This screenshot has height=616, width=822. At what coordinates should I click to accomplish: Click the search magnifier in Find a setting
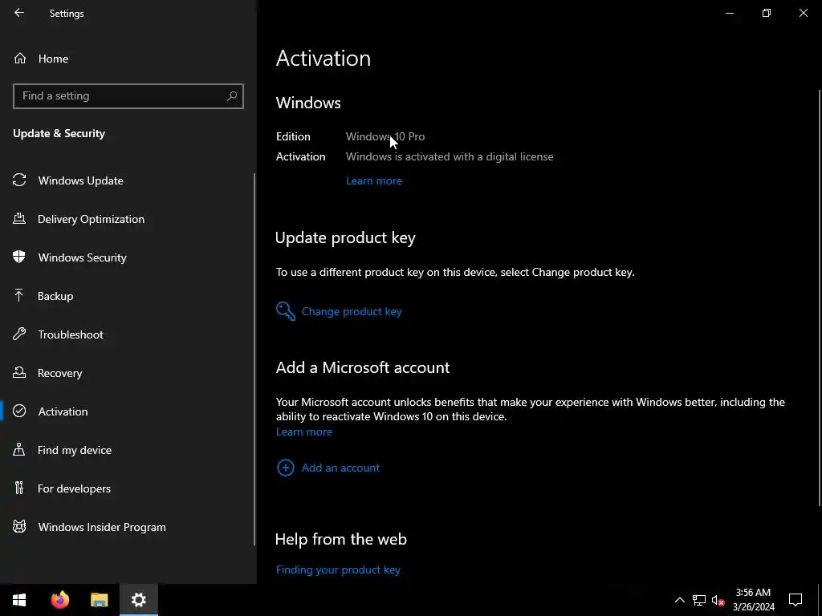click(x=232, y=96)
